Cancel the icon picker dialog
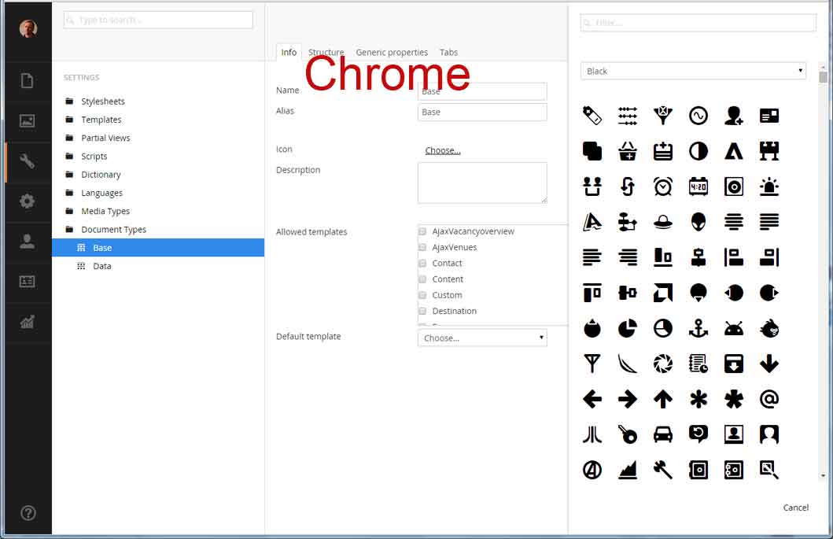Screen dimensions: 833x539 click(795, 508)
